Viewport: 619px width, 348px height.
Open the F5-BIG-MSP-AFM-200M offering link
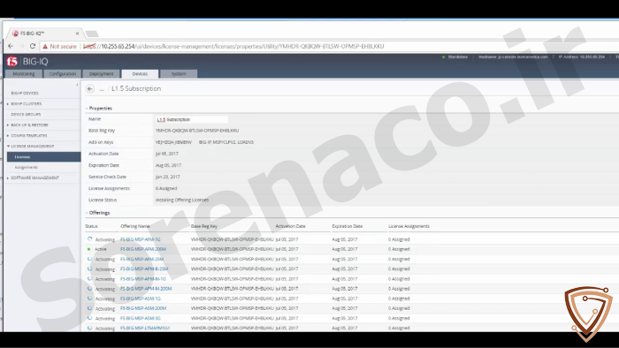point(143,249)
